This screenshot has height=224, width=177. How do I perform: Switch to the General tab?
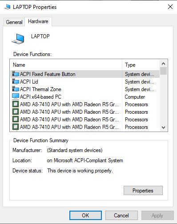pos(14,22)
